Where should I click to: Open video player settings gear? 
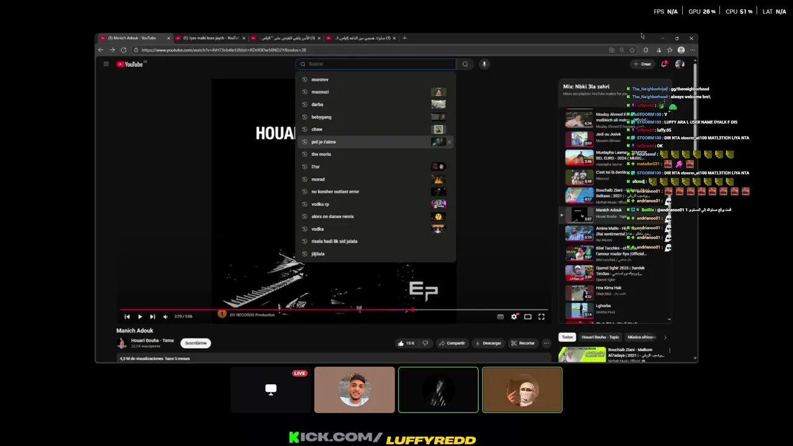point(514,317)
